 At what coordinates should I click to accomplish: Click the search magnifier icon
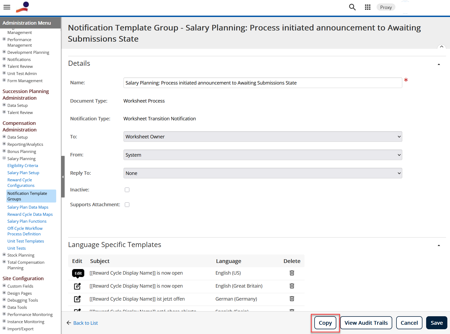352,7
